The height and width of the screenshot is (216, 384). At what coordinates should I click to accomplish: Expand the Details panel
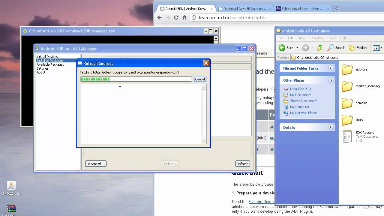(331, 127)
